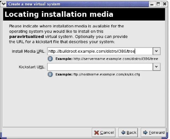Click the 'Locating installation media' heading
The image size is (170, 139).
point(59,14)
